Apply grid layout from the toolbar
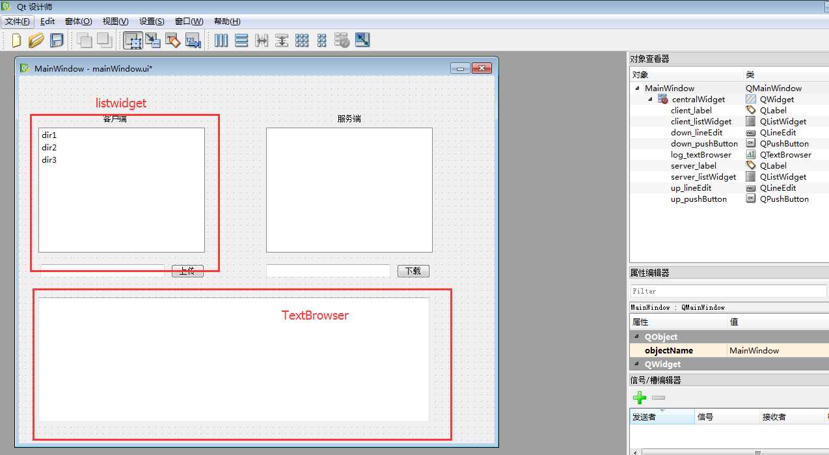Image resolution: width=829 pixels, height=455 pixels. [x=302, y=40]
